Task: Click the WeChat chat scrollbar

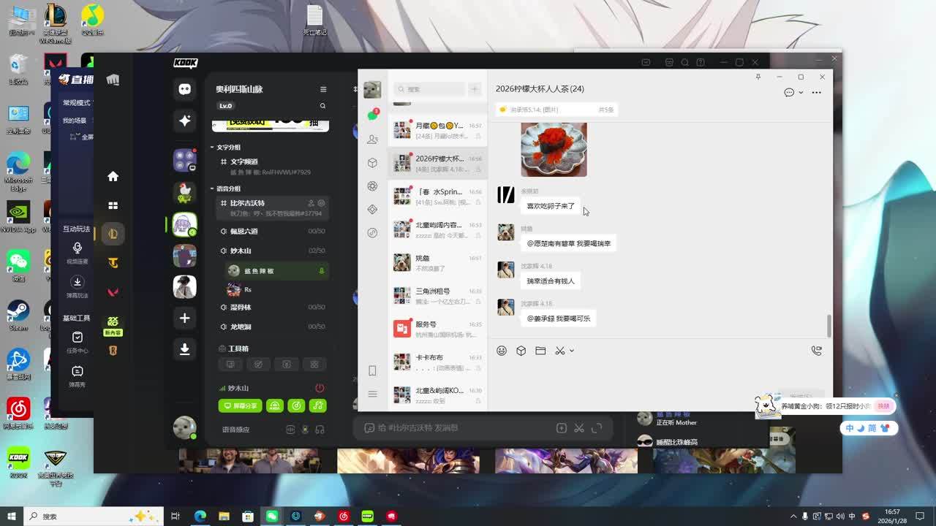Action: pos(829,326)
